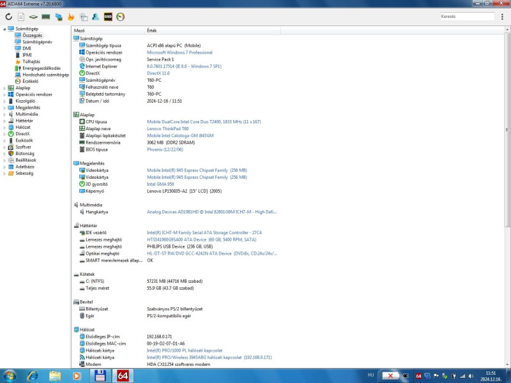This screenshot has height=383, width=511.
Task: Click the AIDA64 taskbar button
Action: pos(123,376)
